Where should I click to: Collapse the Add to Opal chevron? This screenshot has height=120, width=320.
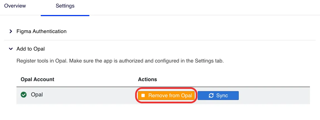coord(11,49)
